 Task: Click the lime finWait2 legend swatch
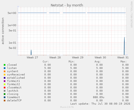click(5, 84)
